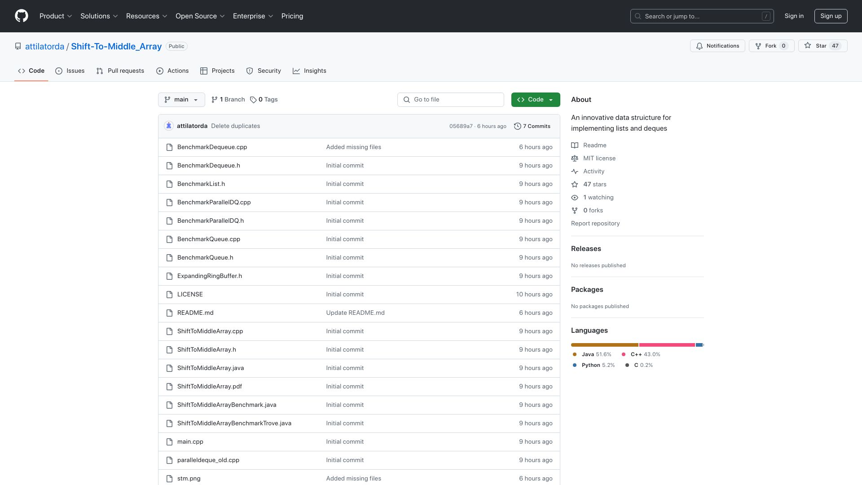Image resolution: width=862 pixels, height=485 pixels.
Task: Open the Projects tab
Action: coord(217,71)
